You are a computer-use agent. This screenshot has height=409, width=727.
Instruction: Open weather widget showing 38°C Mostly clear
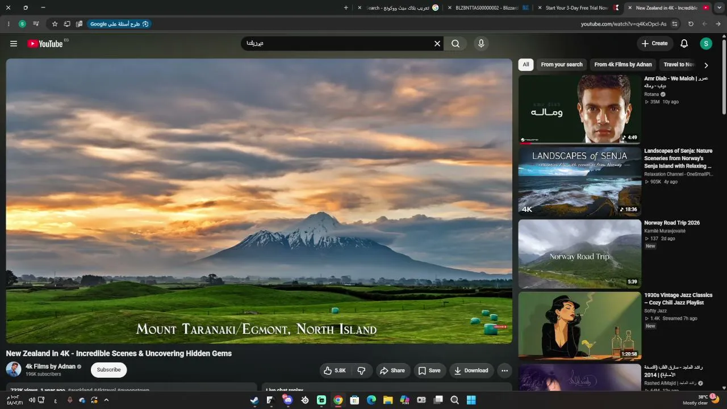tap(701, 400)
